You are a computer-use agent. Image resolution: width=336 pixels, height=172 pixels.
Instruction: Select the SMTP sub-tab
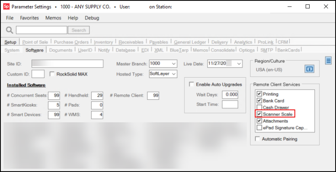coord(267,50)
